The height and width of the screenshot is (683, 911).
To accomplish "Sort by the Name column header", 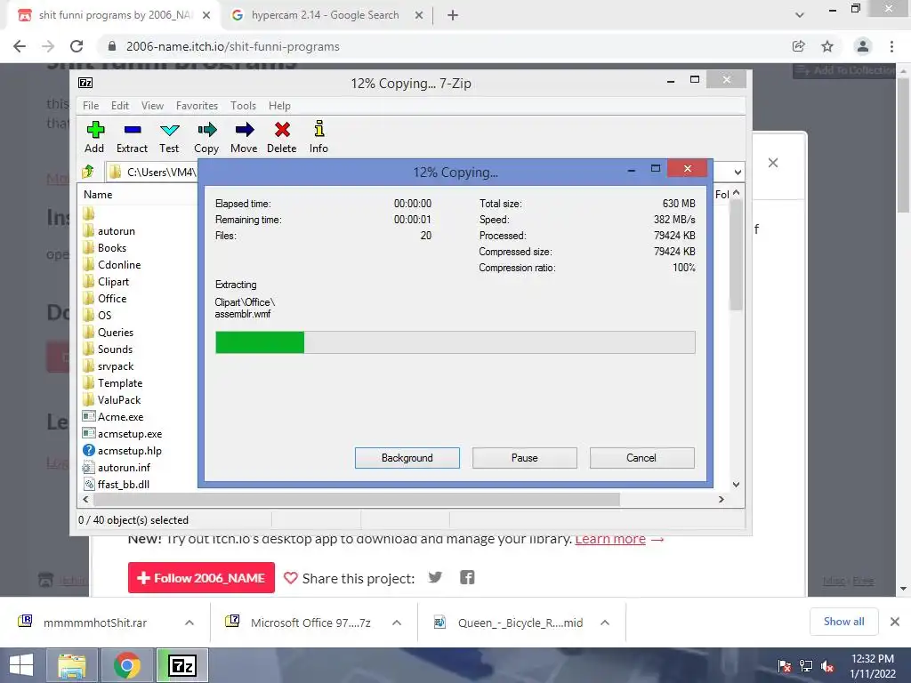I will point(98,195).
